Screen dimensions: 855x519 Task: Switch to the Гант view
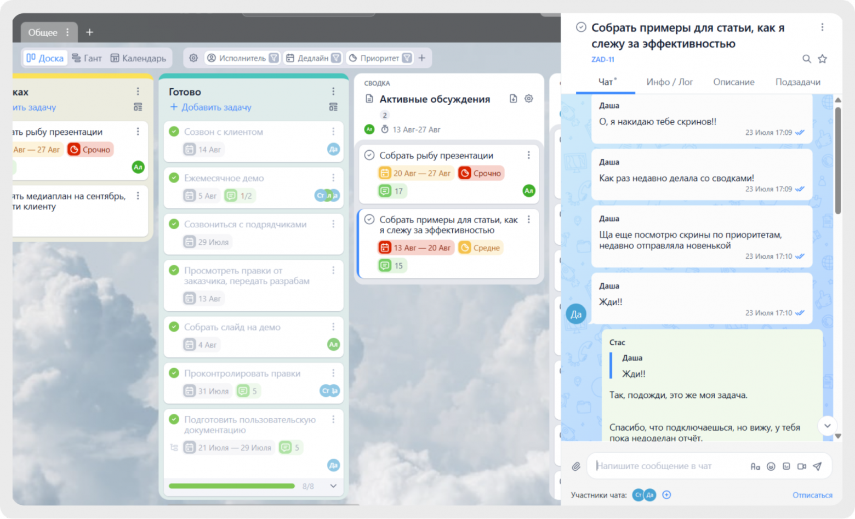point(87,58)
